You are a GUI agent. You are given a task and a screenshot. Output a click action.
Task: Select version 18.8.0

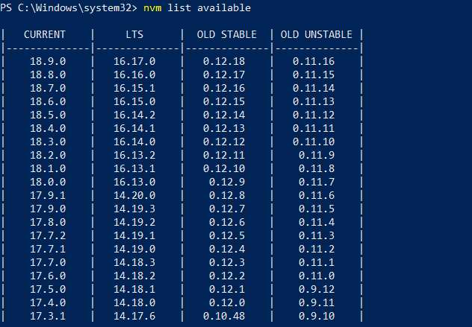(48, 74)
